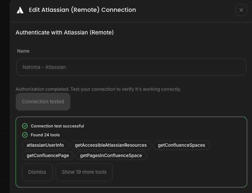This screenshot has height=193, width=252.
Task: Select the getAccessibleAtlassianResources tool chip
Action: tap(111, 145)
